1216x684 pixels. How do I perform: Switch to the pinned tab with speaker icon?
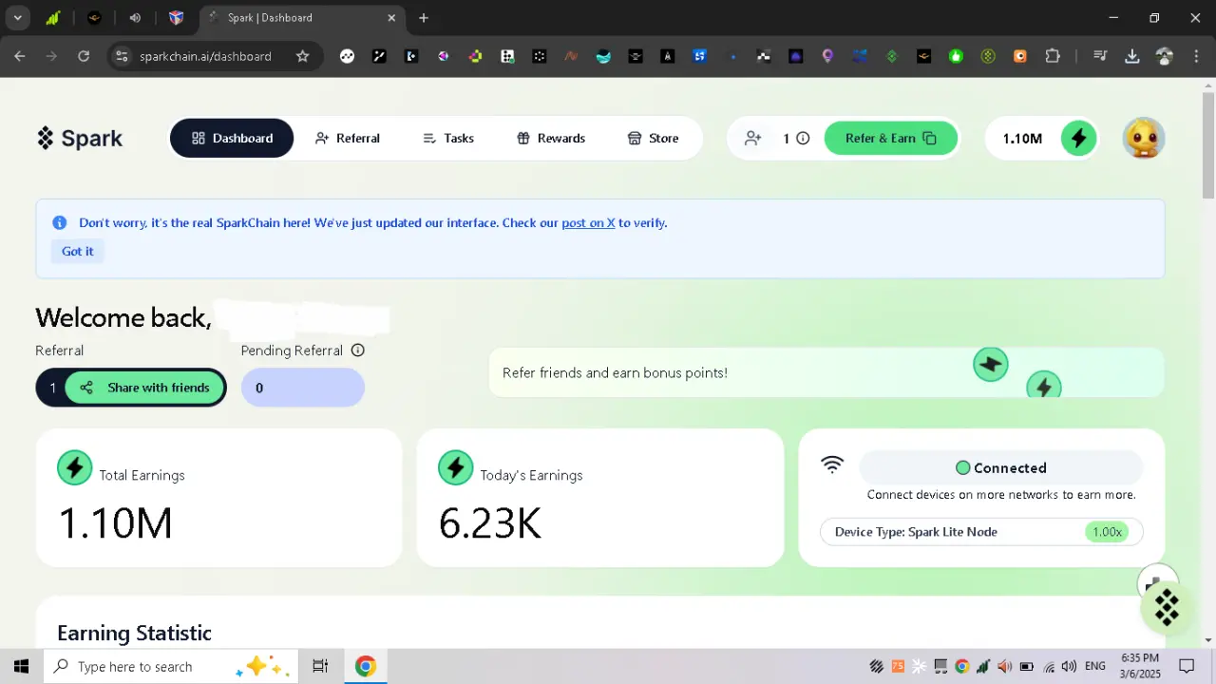(135, 18)
